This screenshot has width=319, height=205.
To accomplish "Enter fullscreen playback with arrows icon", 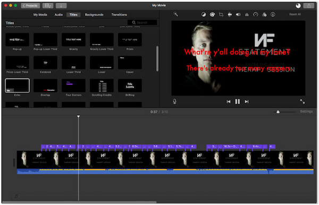I will tap(303, 101).
